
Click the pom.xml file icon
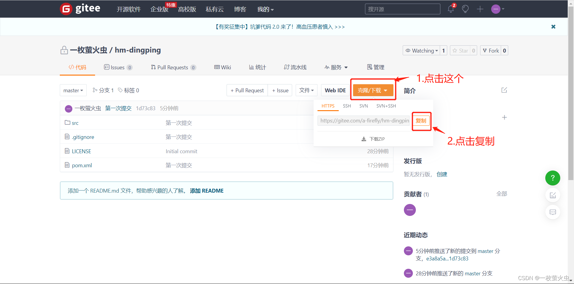67,165
